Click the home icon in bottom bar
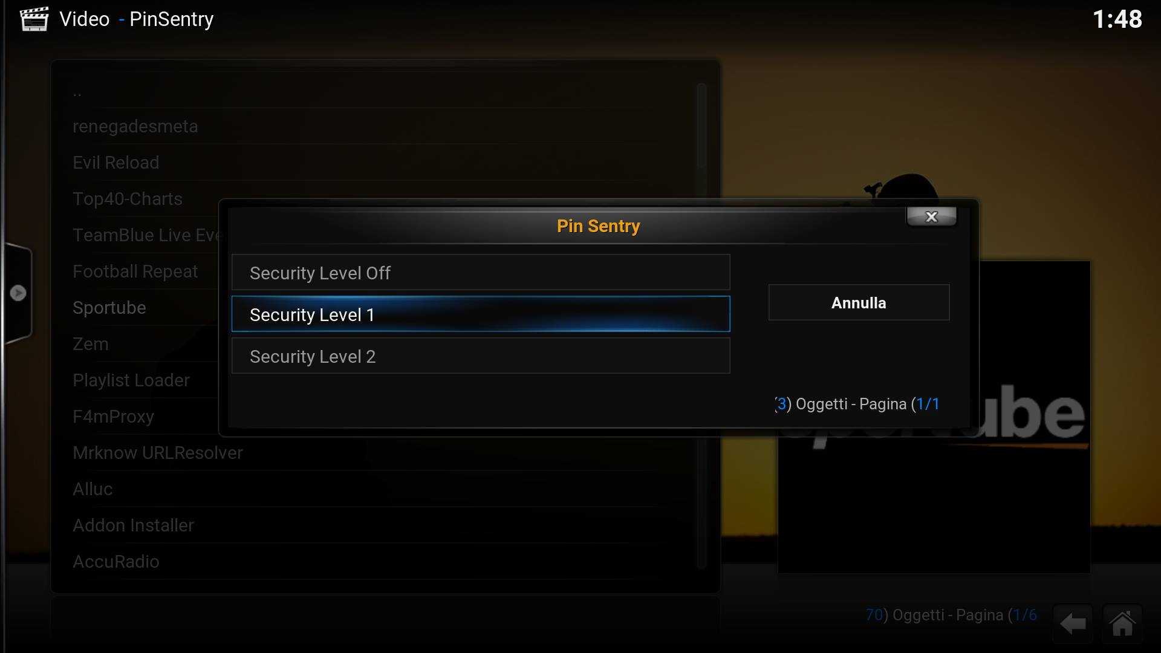 click(1122, 623)
